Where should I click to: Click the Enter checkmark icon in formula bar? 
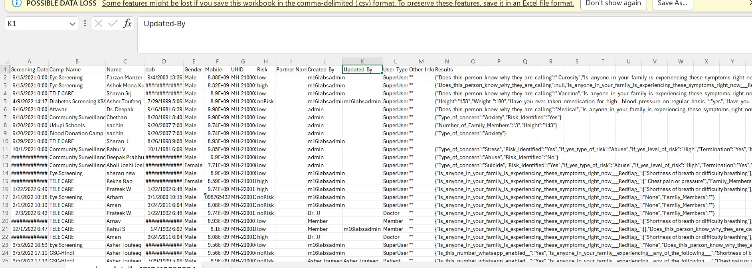tap(113, 24)
